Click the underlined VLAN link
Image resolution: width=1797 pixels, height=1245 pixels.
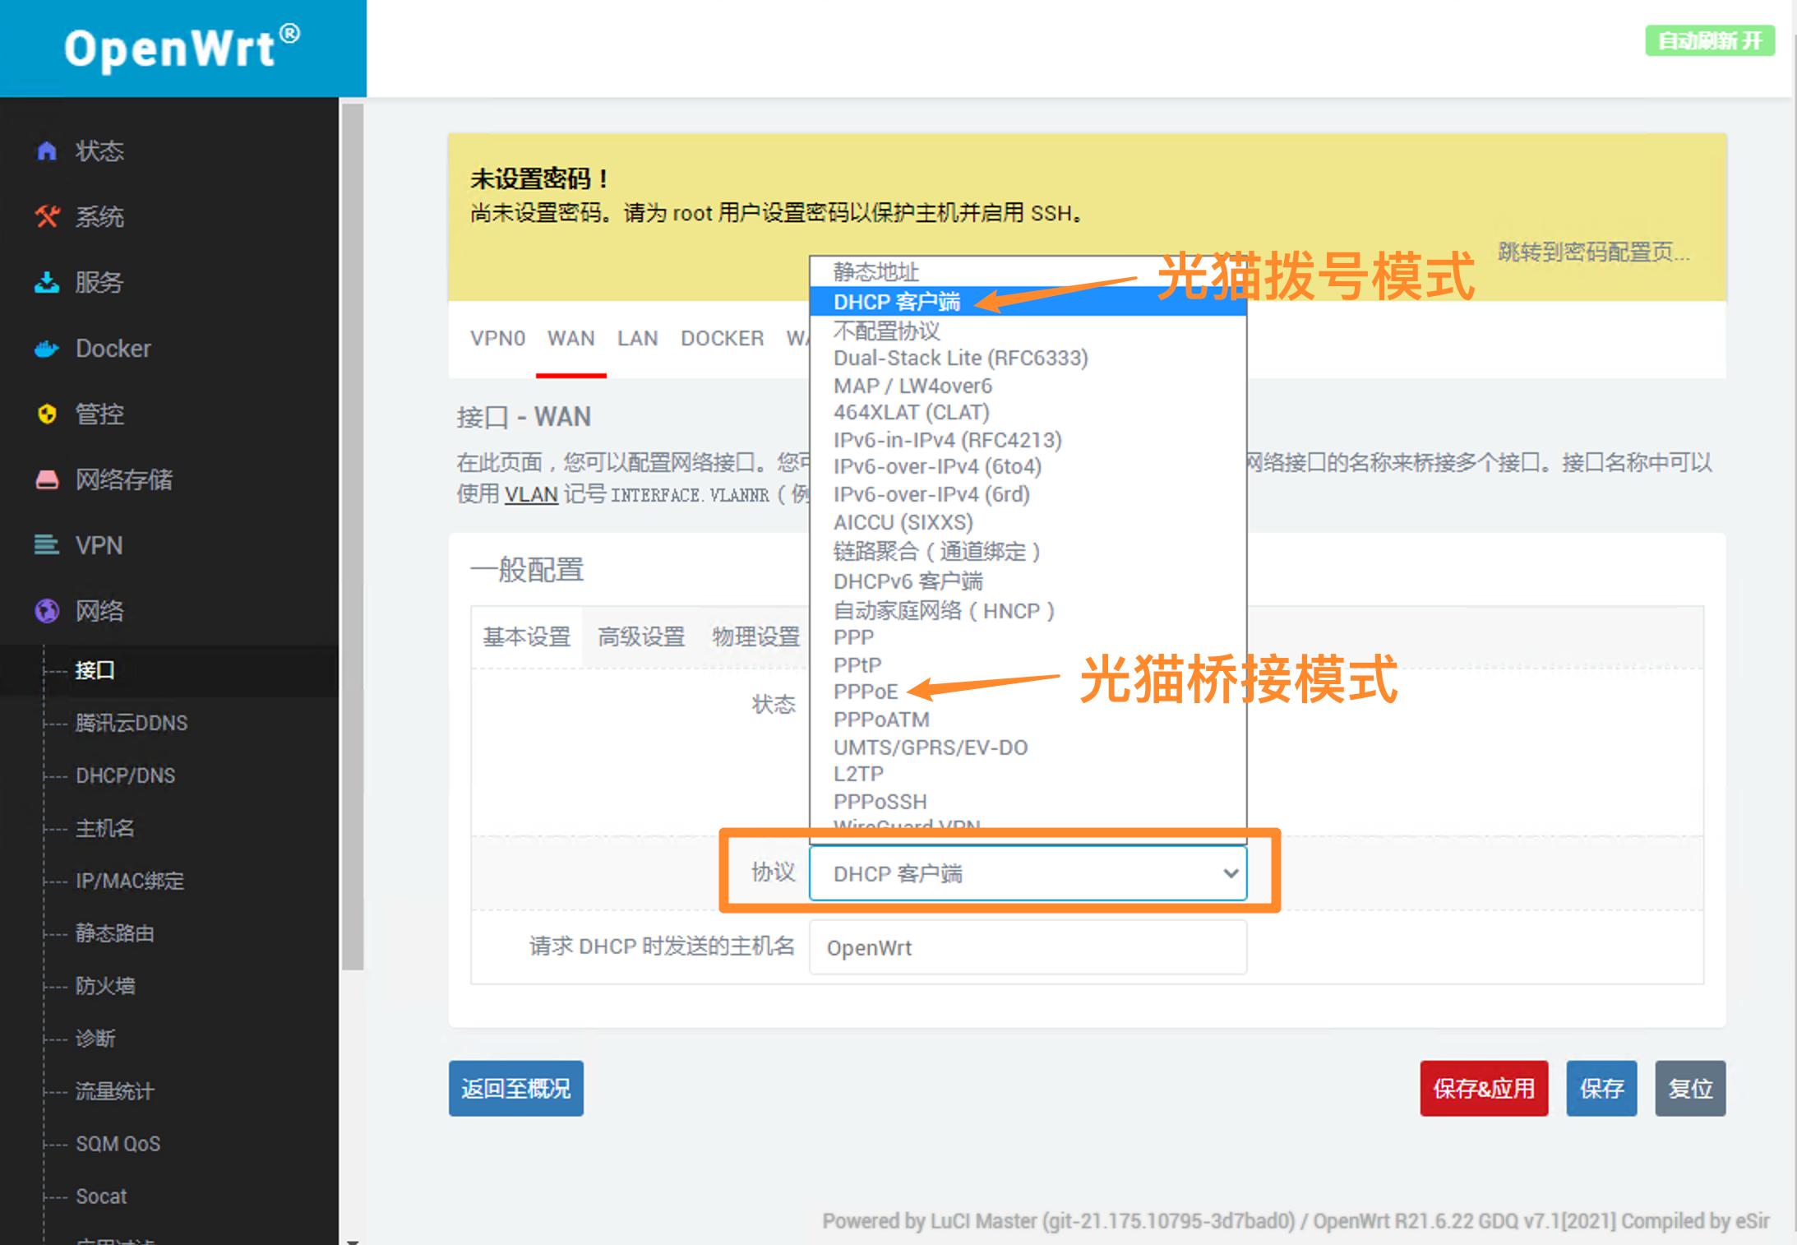[x=530, y=494]
